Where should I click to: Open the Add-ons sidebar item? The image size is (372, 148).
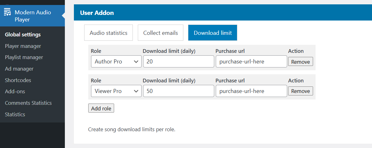(x=15, y=91)
